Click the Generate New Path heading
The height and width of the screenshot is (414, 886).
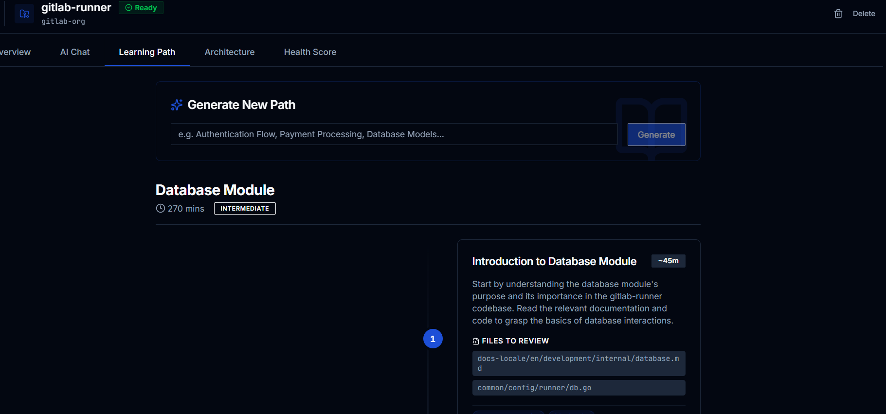[241, 105]
